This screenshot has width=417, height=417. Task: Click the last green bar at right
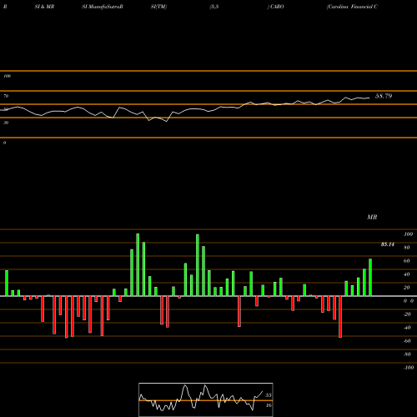(x=370, y=278)
